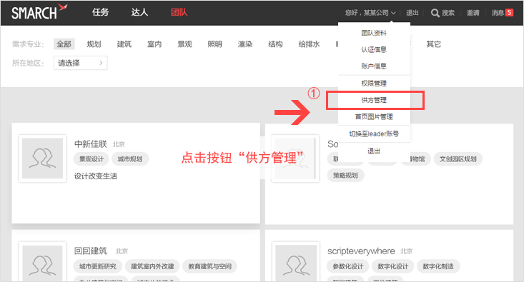
Task: Filter by 其它 specialty
Action: tap(434, 44)
